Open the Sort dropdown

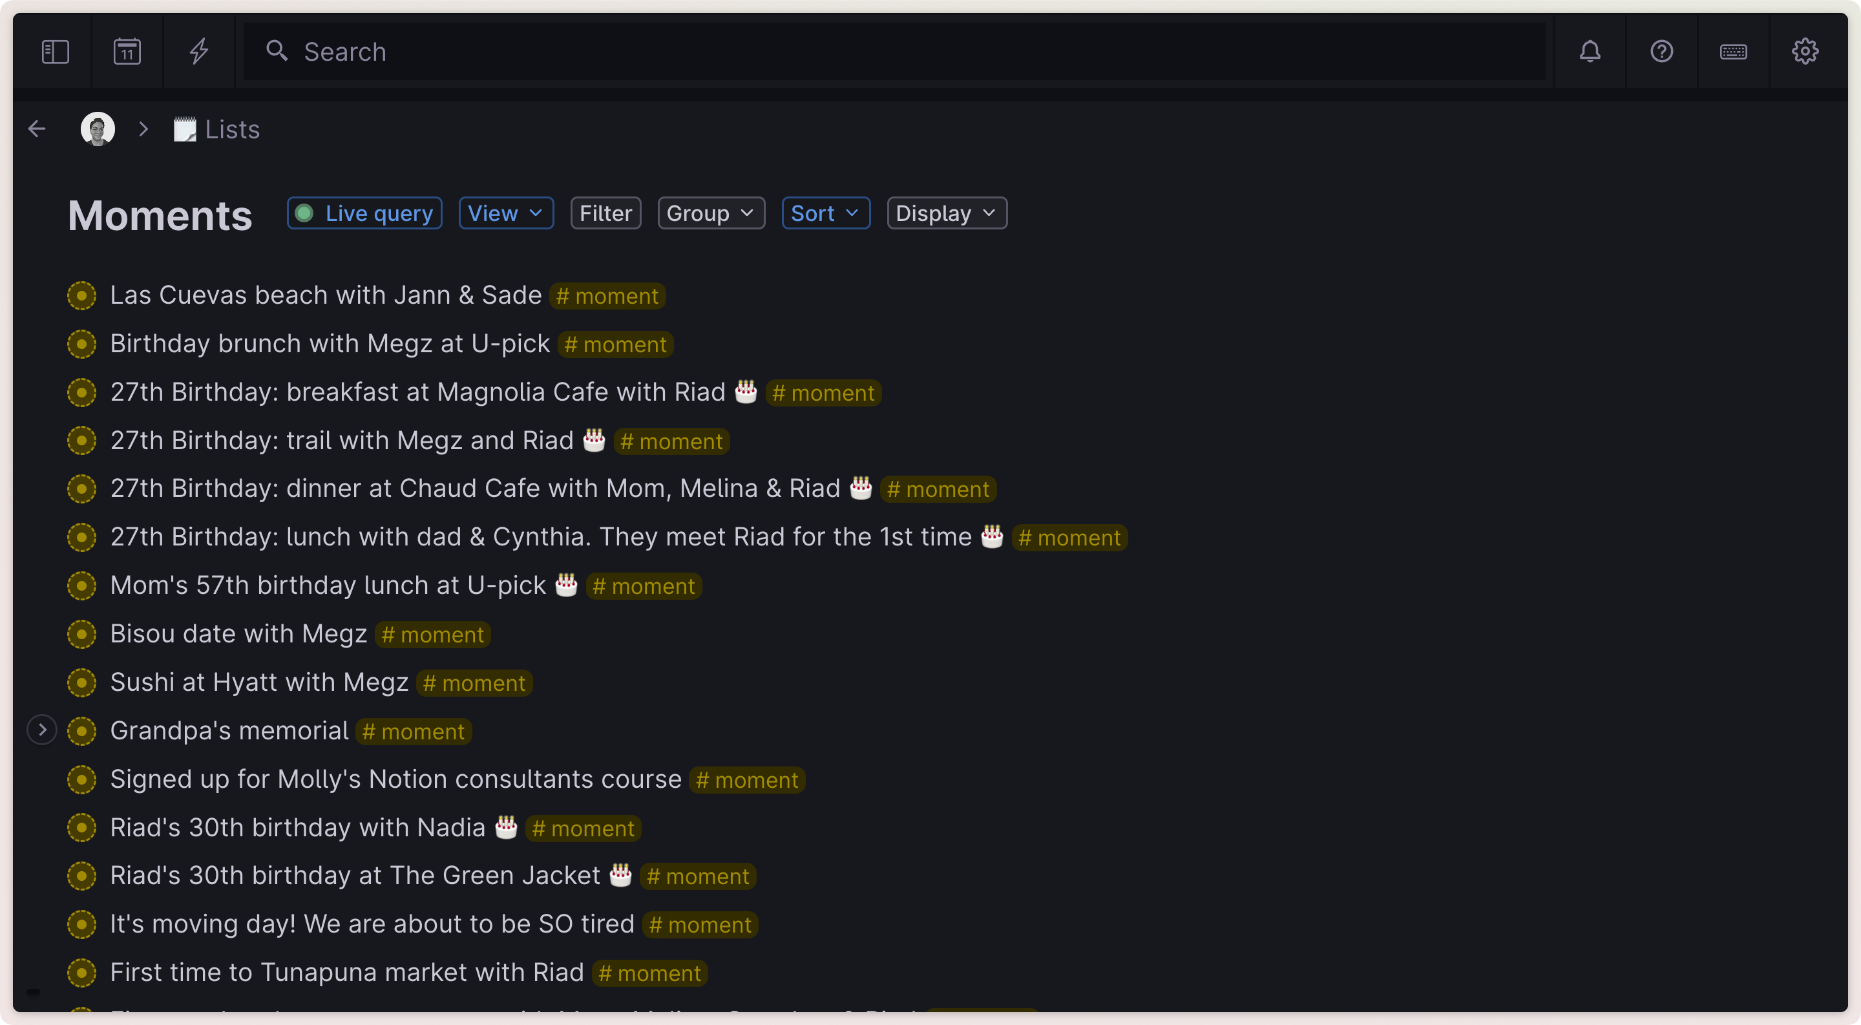[825, 213]
